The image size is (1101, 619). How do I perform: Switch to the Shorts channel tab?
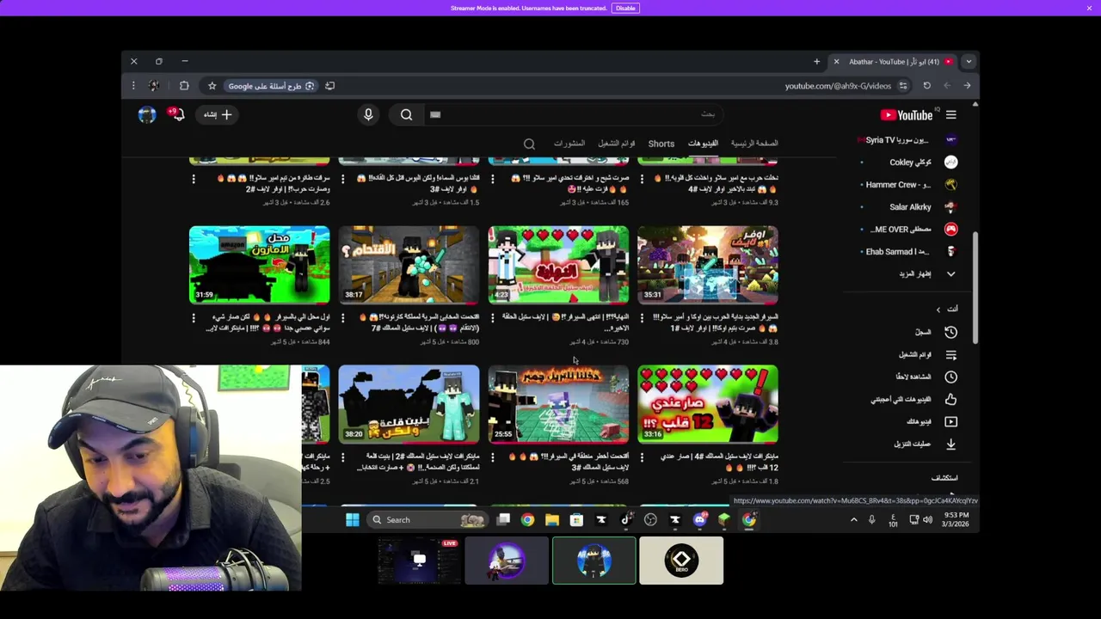pos(661,144)
